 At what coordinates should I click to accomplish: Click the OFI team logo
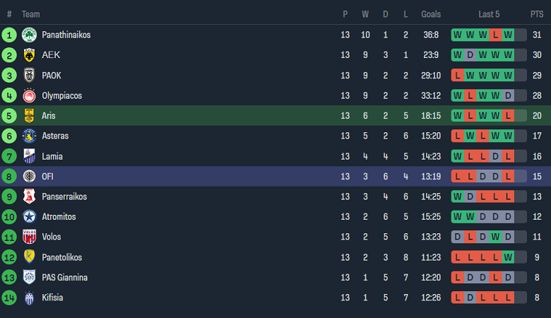29,176
